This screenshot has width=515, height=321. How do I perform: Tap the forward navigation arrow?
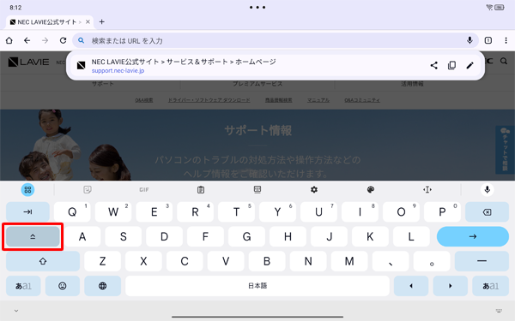pyautogui.click(x=45, y=40)
